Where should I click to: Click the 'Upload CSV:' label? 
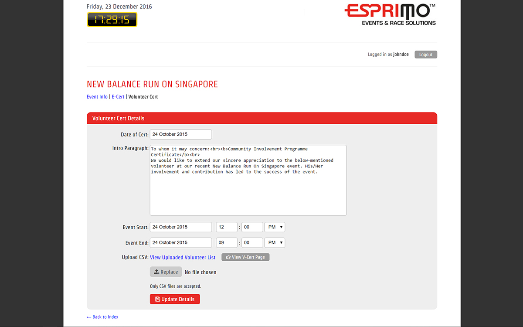tap(135, 257)
